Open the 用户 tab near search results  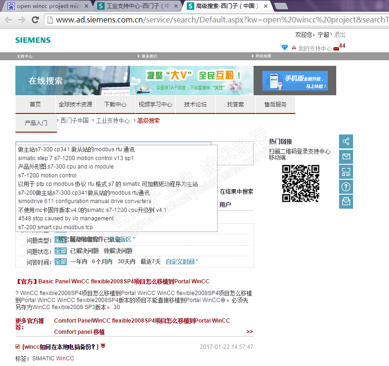[225, 204]
